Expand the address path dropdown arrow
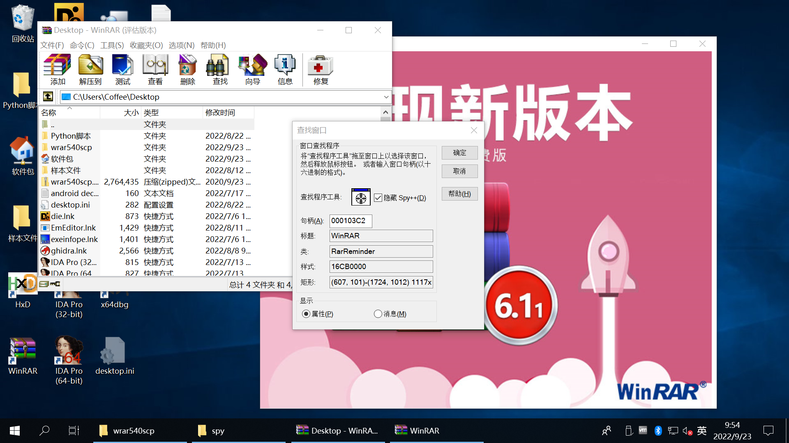 coord(386,97)
